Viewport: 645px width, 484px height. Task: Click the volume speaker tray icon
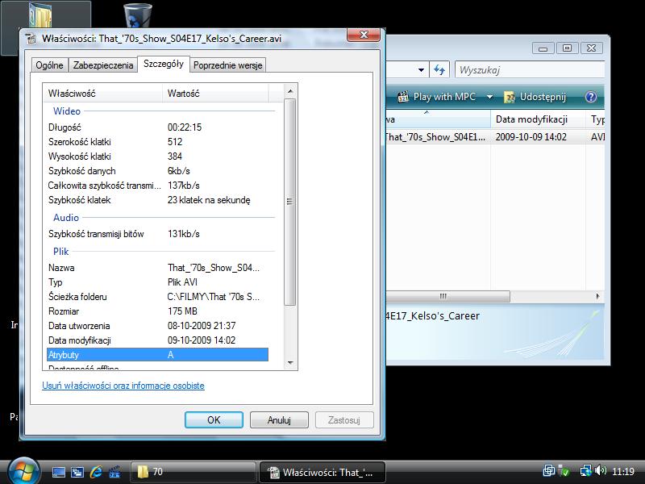[x=601, y=470]
